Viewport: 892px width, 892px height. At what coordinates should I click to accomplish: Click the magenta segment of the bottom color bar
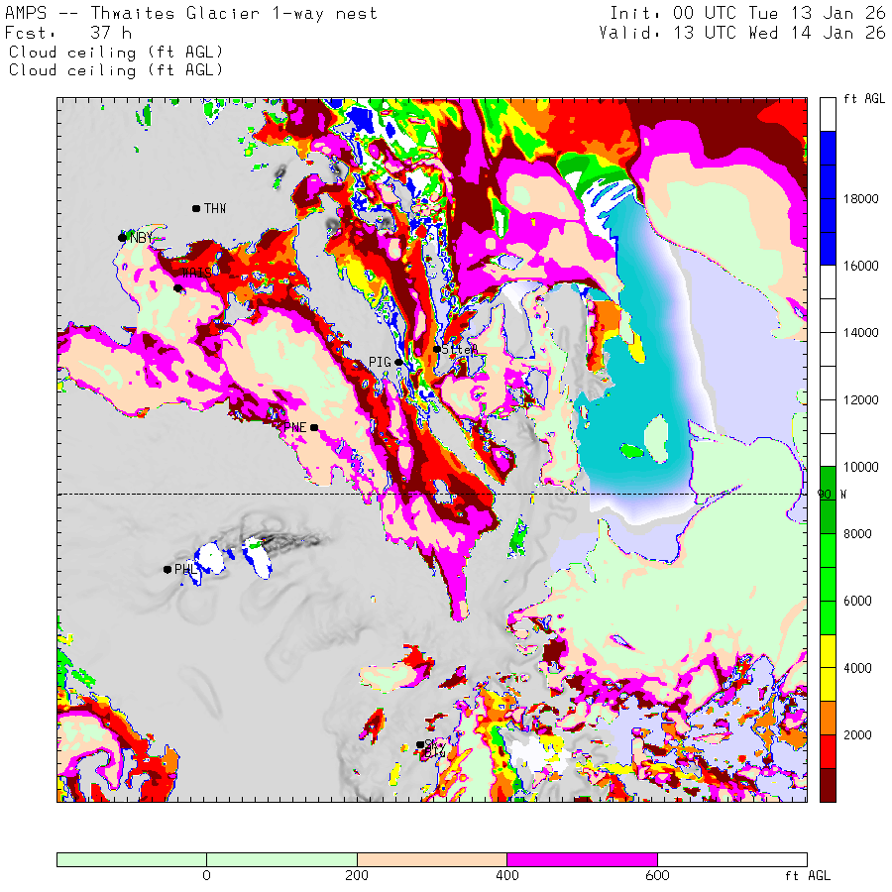tap(582, 859)
